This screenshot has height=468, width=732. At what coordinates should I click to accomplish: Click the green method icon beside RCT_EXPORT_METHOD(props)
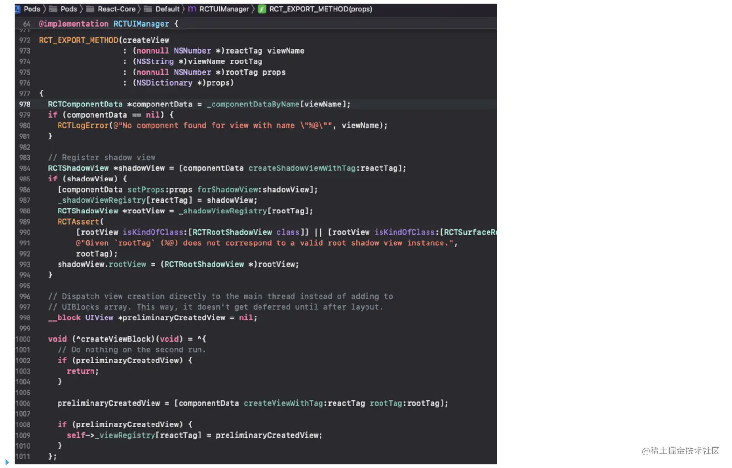point(262,9)
